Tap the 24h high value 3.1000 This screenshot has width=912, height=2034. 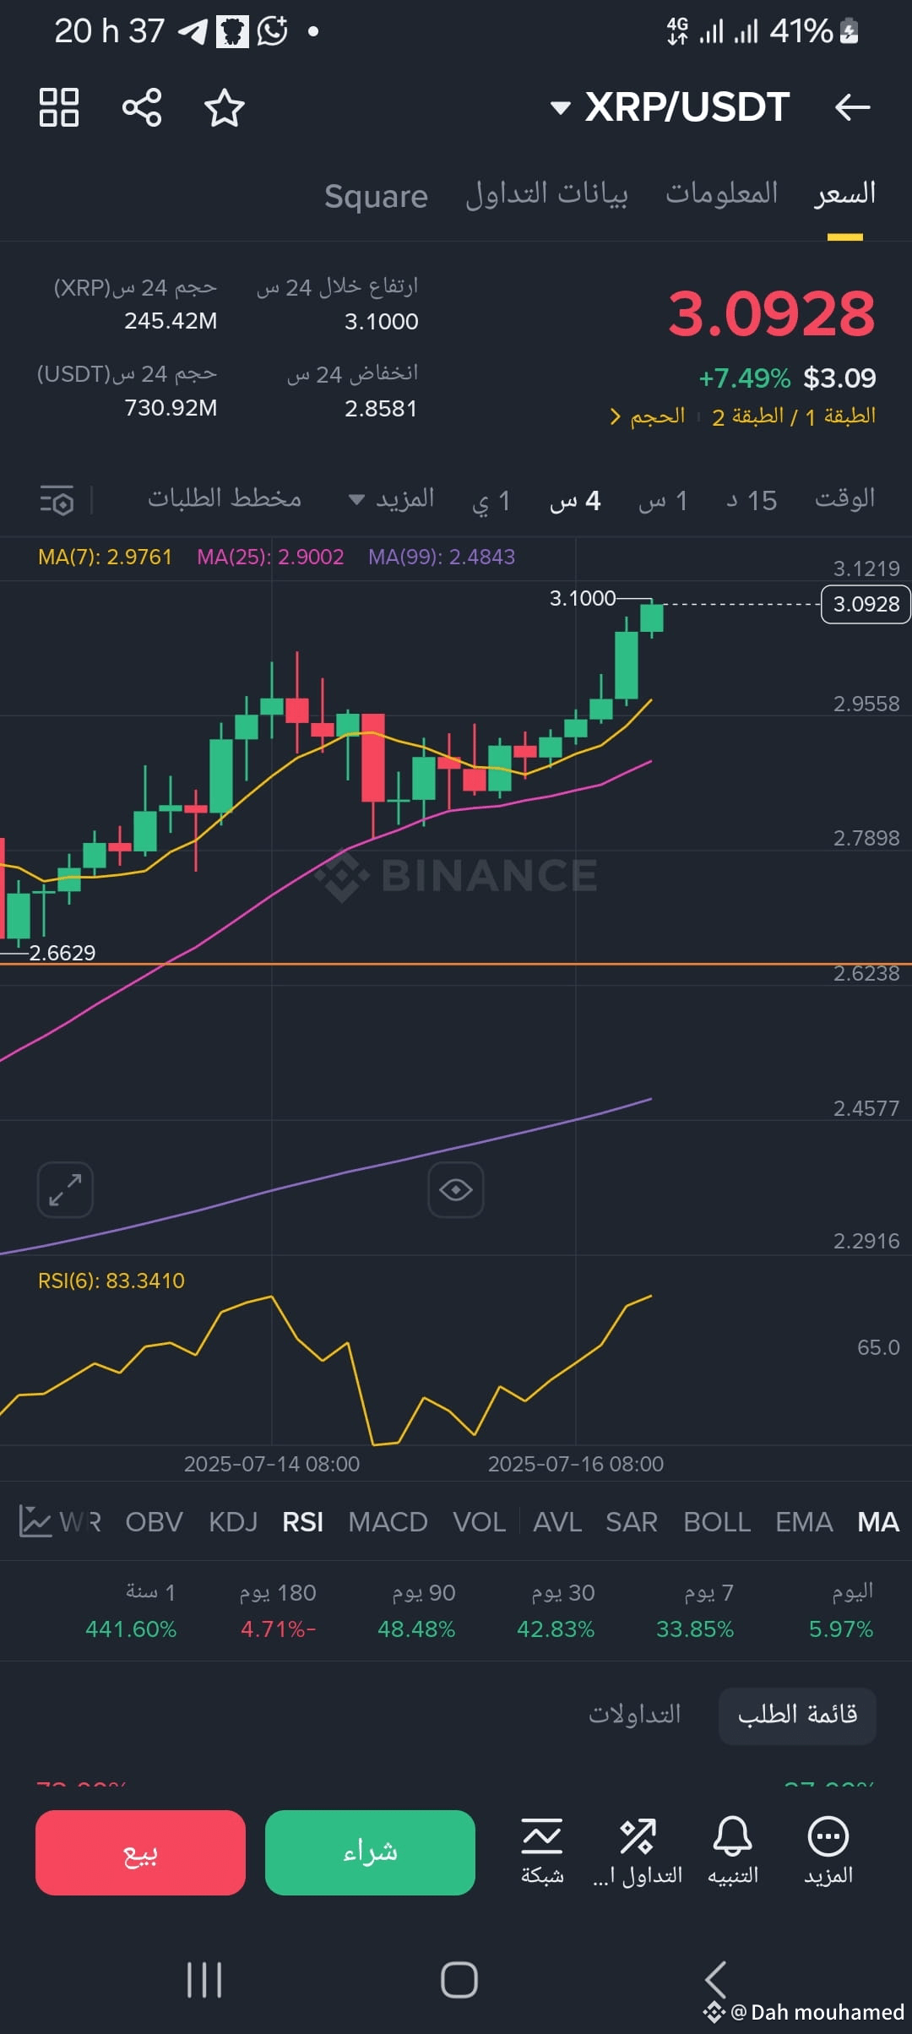(x=381, y=322)
